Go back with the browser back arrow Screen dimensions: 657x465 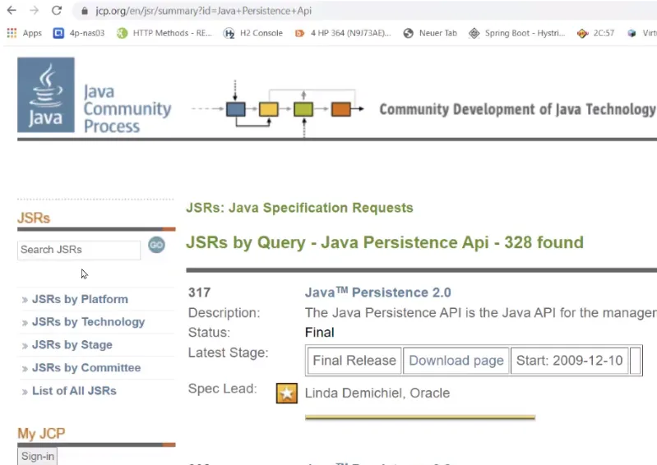[x=12, y=11]
